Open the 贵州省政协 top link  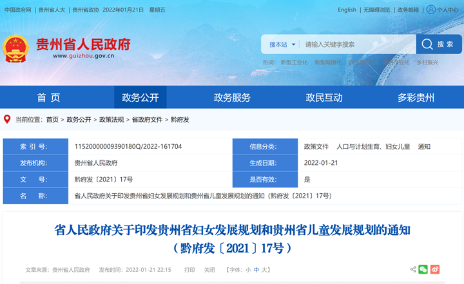[x=86, y=10]
